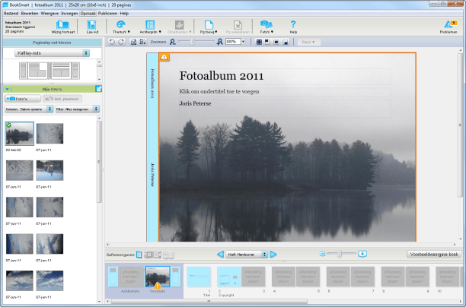The width and height of the screenshot is (466, 307).
Task: Click the Mijn foto's pop-out icon
Action: pos(98,89)
